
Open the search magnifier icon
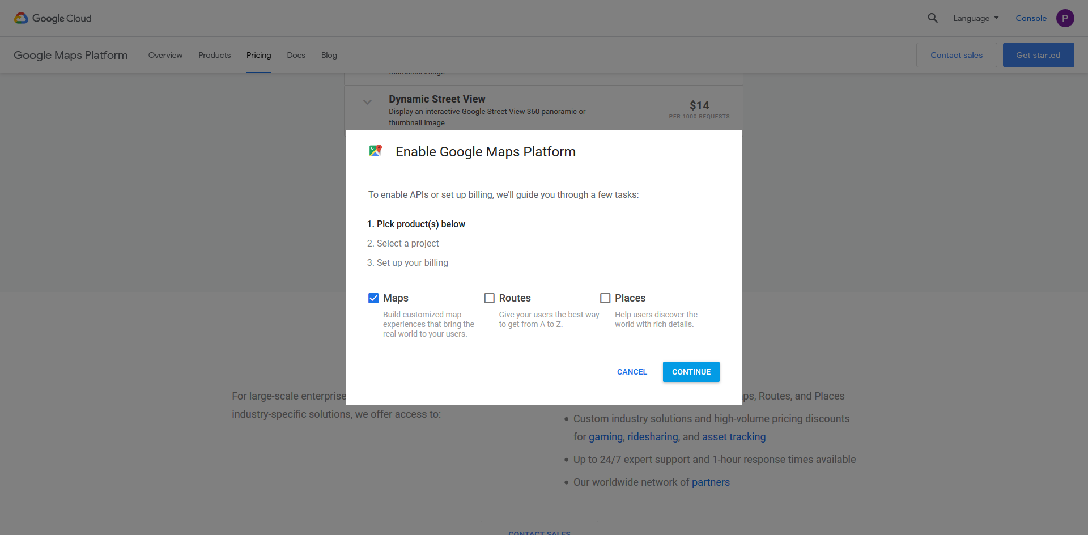click(933, 18)
